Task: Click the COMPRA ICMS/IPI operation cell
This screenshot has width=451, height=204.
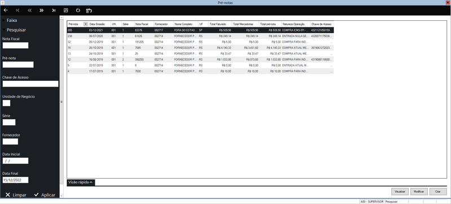Action: 295,30
